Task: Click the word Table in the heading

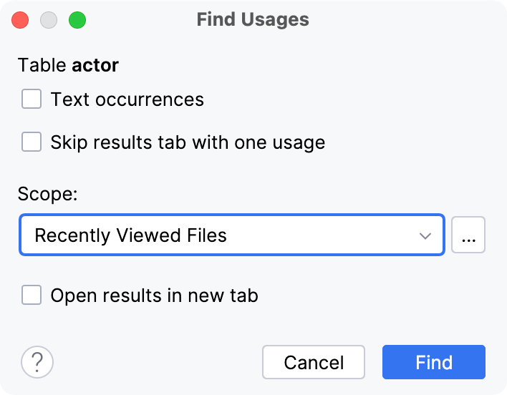Action: [x=42, y=66]
